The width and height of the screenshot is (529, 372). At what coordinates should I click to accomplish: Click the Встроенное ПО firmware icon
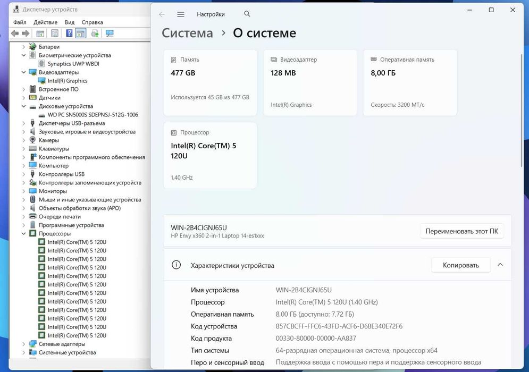coord(33,89)
